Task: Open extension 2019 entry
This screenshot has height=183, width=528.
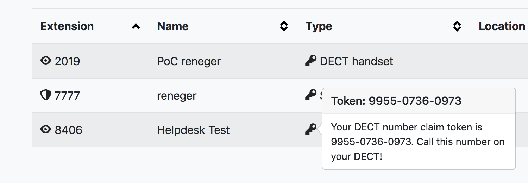Action: pos(68,61)
